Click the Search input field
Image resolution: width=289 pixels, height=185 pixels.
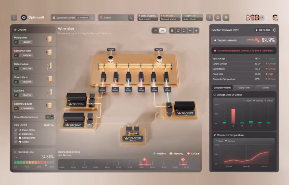point(113,18)
